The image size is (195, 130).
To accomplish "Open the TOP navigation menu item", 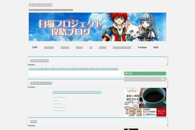I will pyautogui.click(x=34, y=47).
